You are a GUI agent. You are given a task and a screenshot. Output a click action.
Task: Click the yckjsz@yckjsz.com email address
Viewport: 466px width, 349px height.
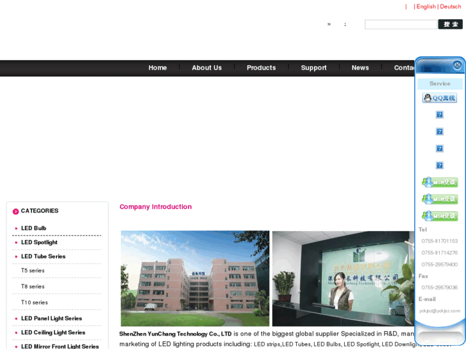point(440,311)
